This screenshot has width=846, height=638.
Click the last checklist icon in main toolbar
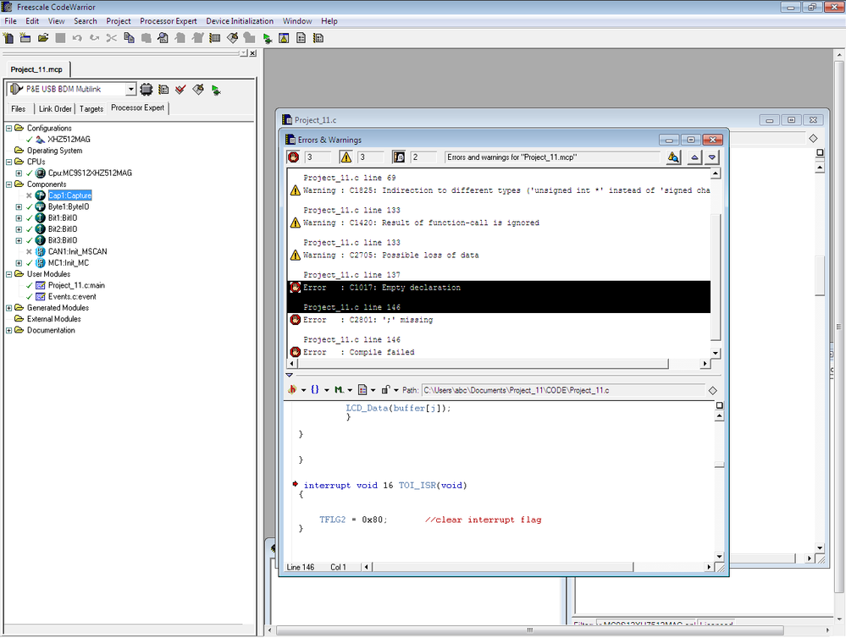[x=318, y=38]
